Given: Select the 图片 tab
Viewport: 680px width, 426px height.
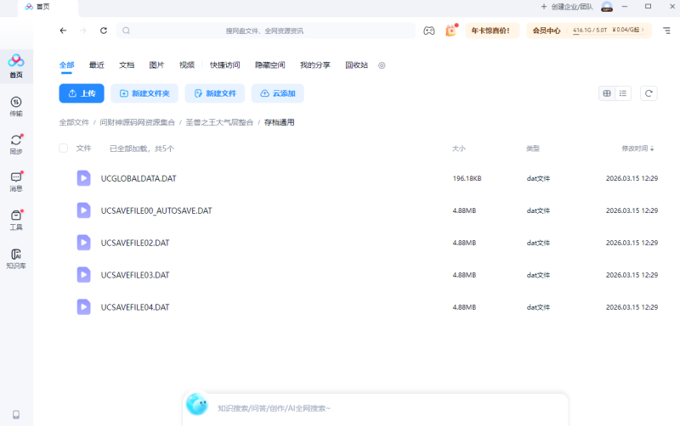Looking at the screenshot, I should coord(156,65).
